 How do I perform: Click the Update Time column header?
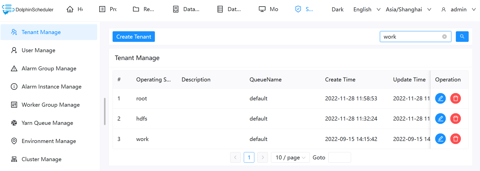[409, 79]
